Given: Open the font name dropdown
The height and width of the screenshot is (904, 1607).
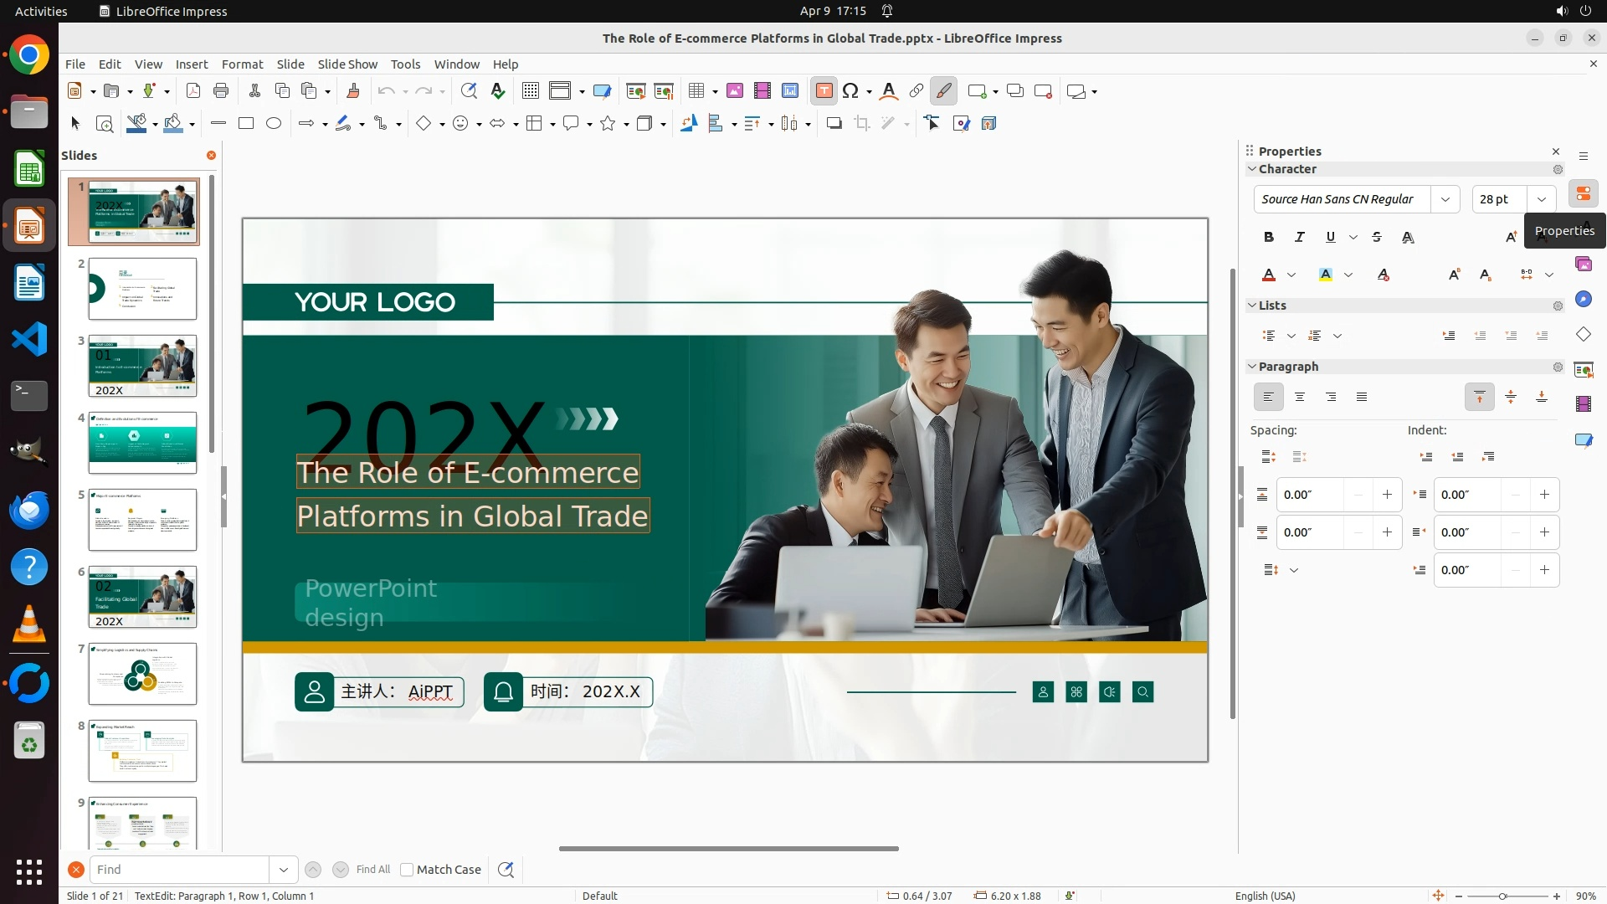Looking at the screenshot, I should (1445, 199).
